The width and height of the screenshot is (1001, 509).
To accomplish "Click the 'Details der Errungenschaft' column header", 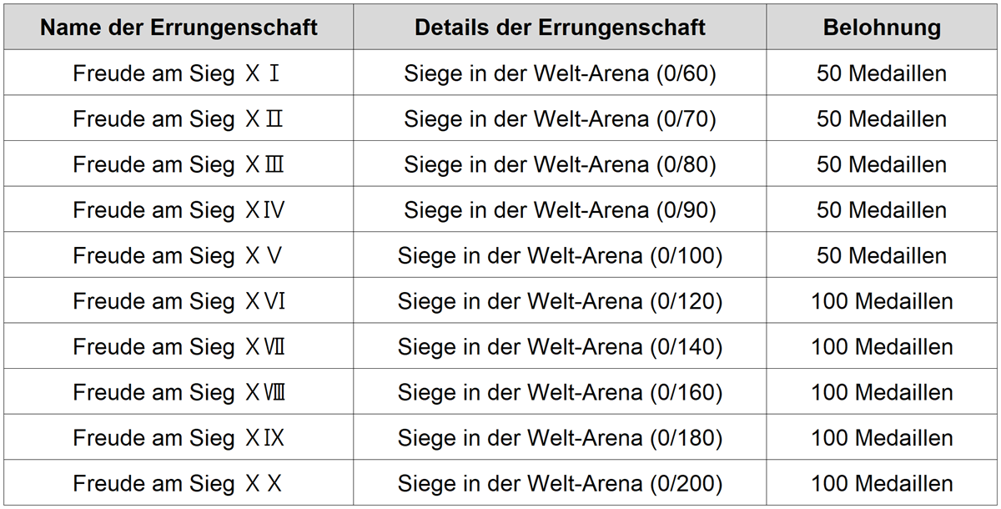I will pos(560,28).
